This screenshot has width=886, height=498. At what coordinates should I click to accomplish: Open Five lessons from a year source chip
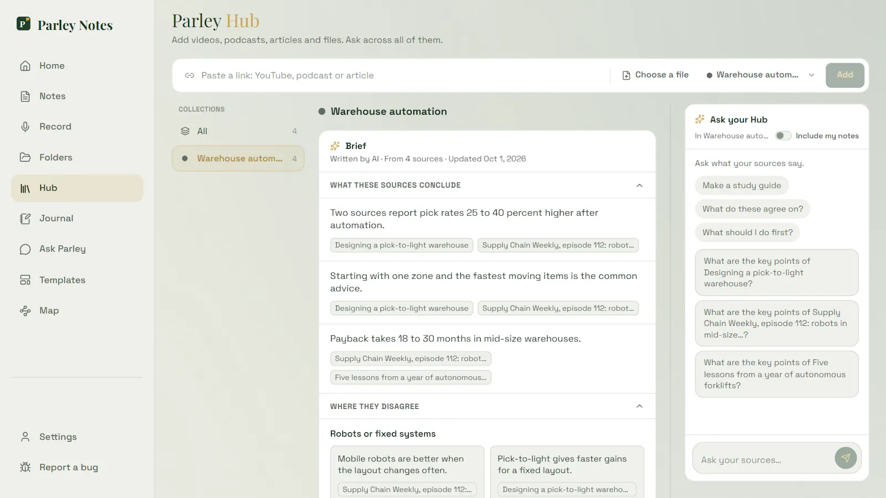410,377
